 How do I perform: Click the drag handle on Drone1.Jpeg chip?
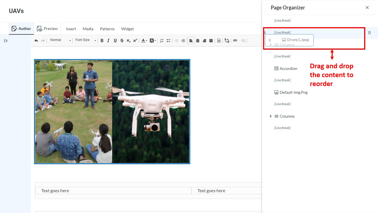[270, 40]
